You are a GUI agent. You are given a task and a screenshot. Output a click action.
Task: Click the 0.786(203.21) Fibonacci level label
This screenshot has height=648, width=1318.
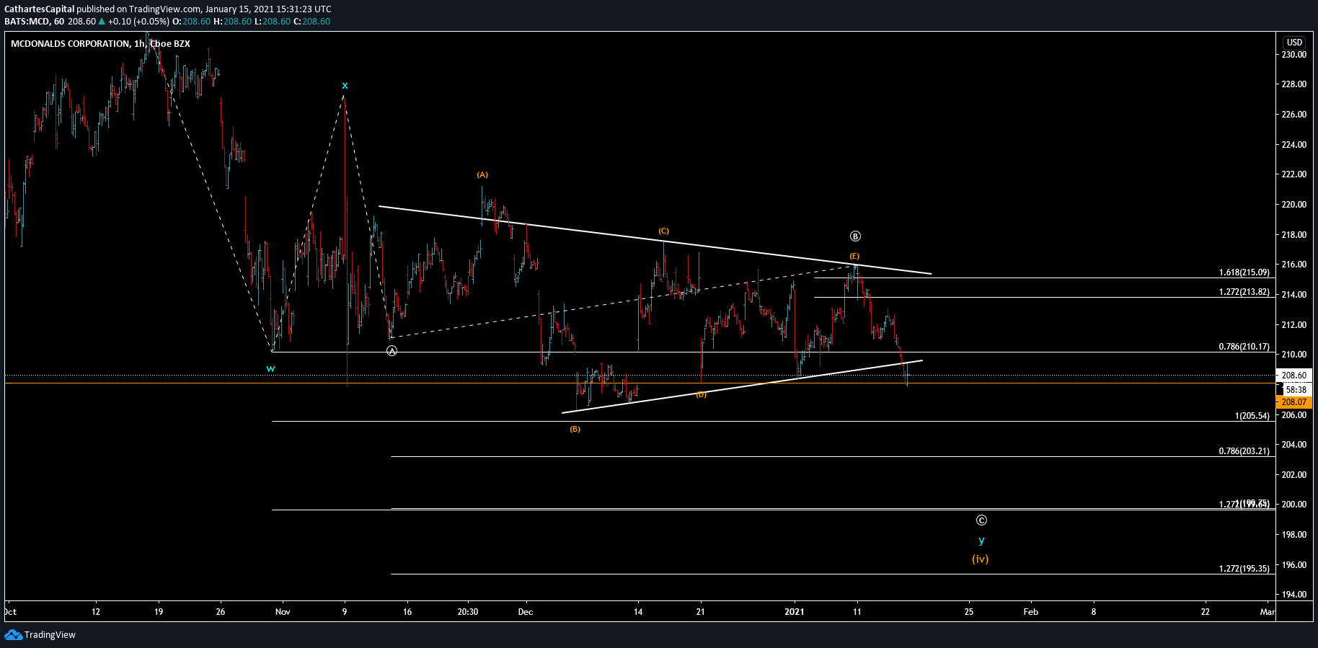click(x=1244, y=452)
